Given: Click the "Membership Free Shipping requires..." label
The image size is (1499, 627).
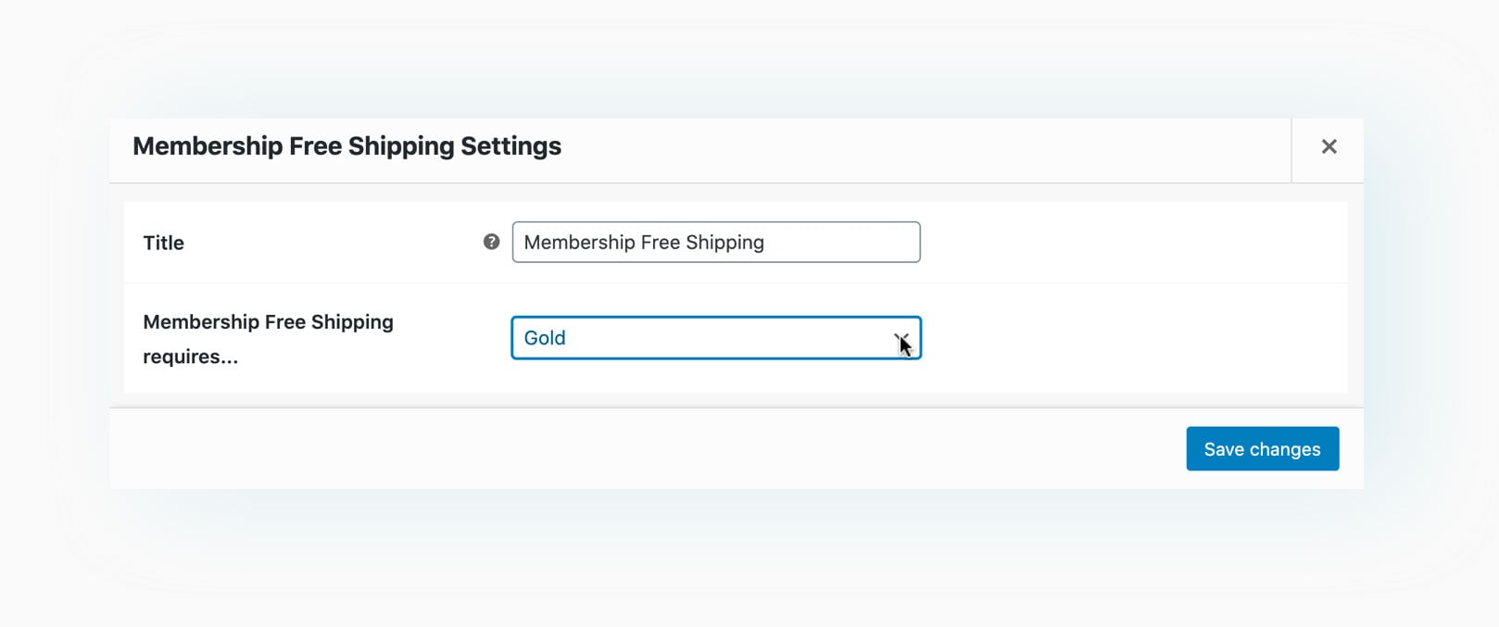Looking at the screenshot, I should (268, 322).
